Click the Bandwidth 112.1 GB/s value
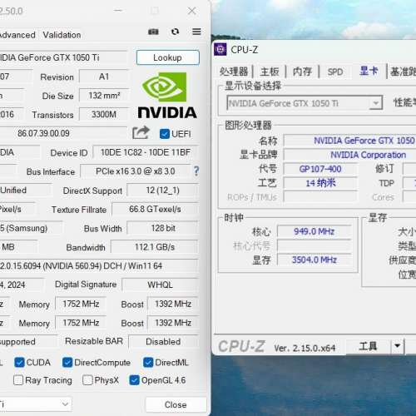The height and width of the screenshot is (416, 416). pyautogui.click(x=155, y=247)
